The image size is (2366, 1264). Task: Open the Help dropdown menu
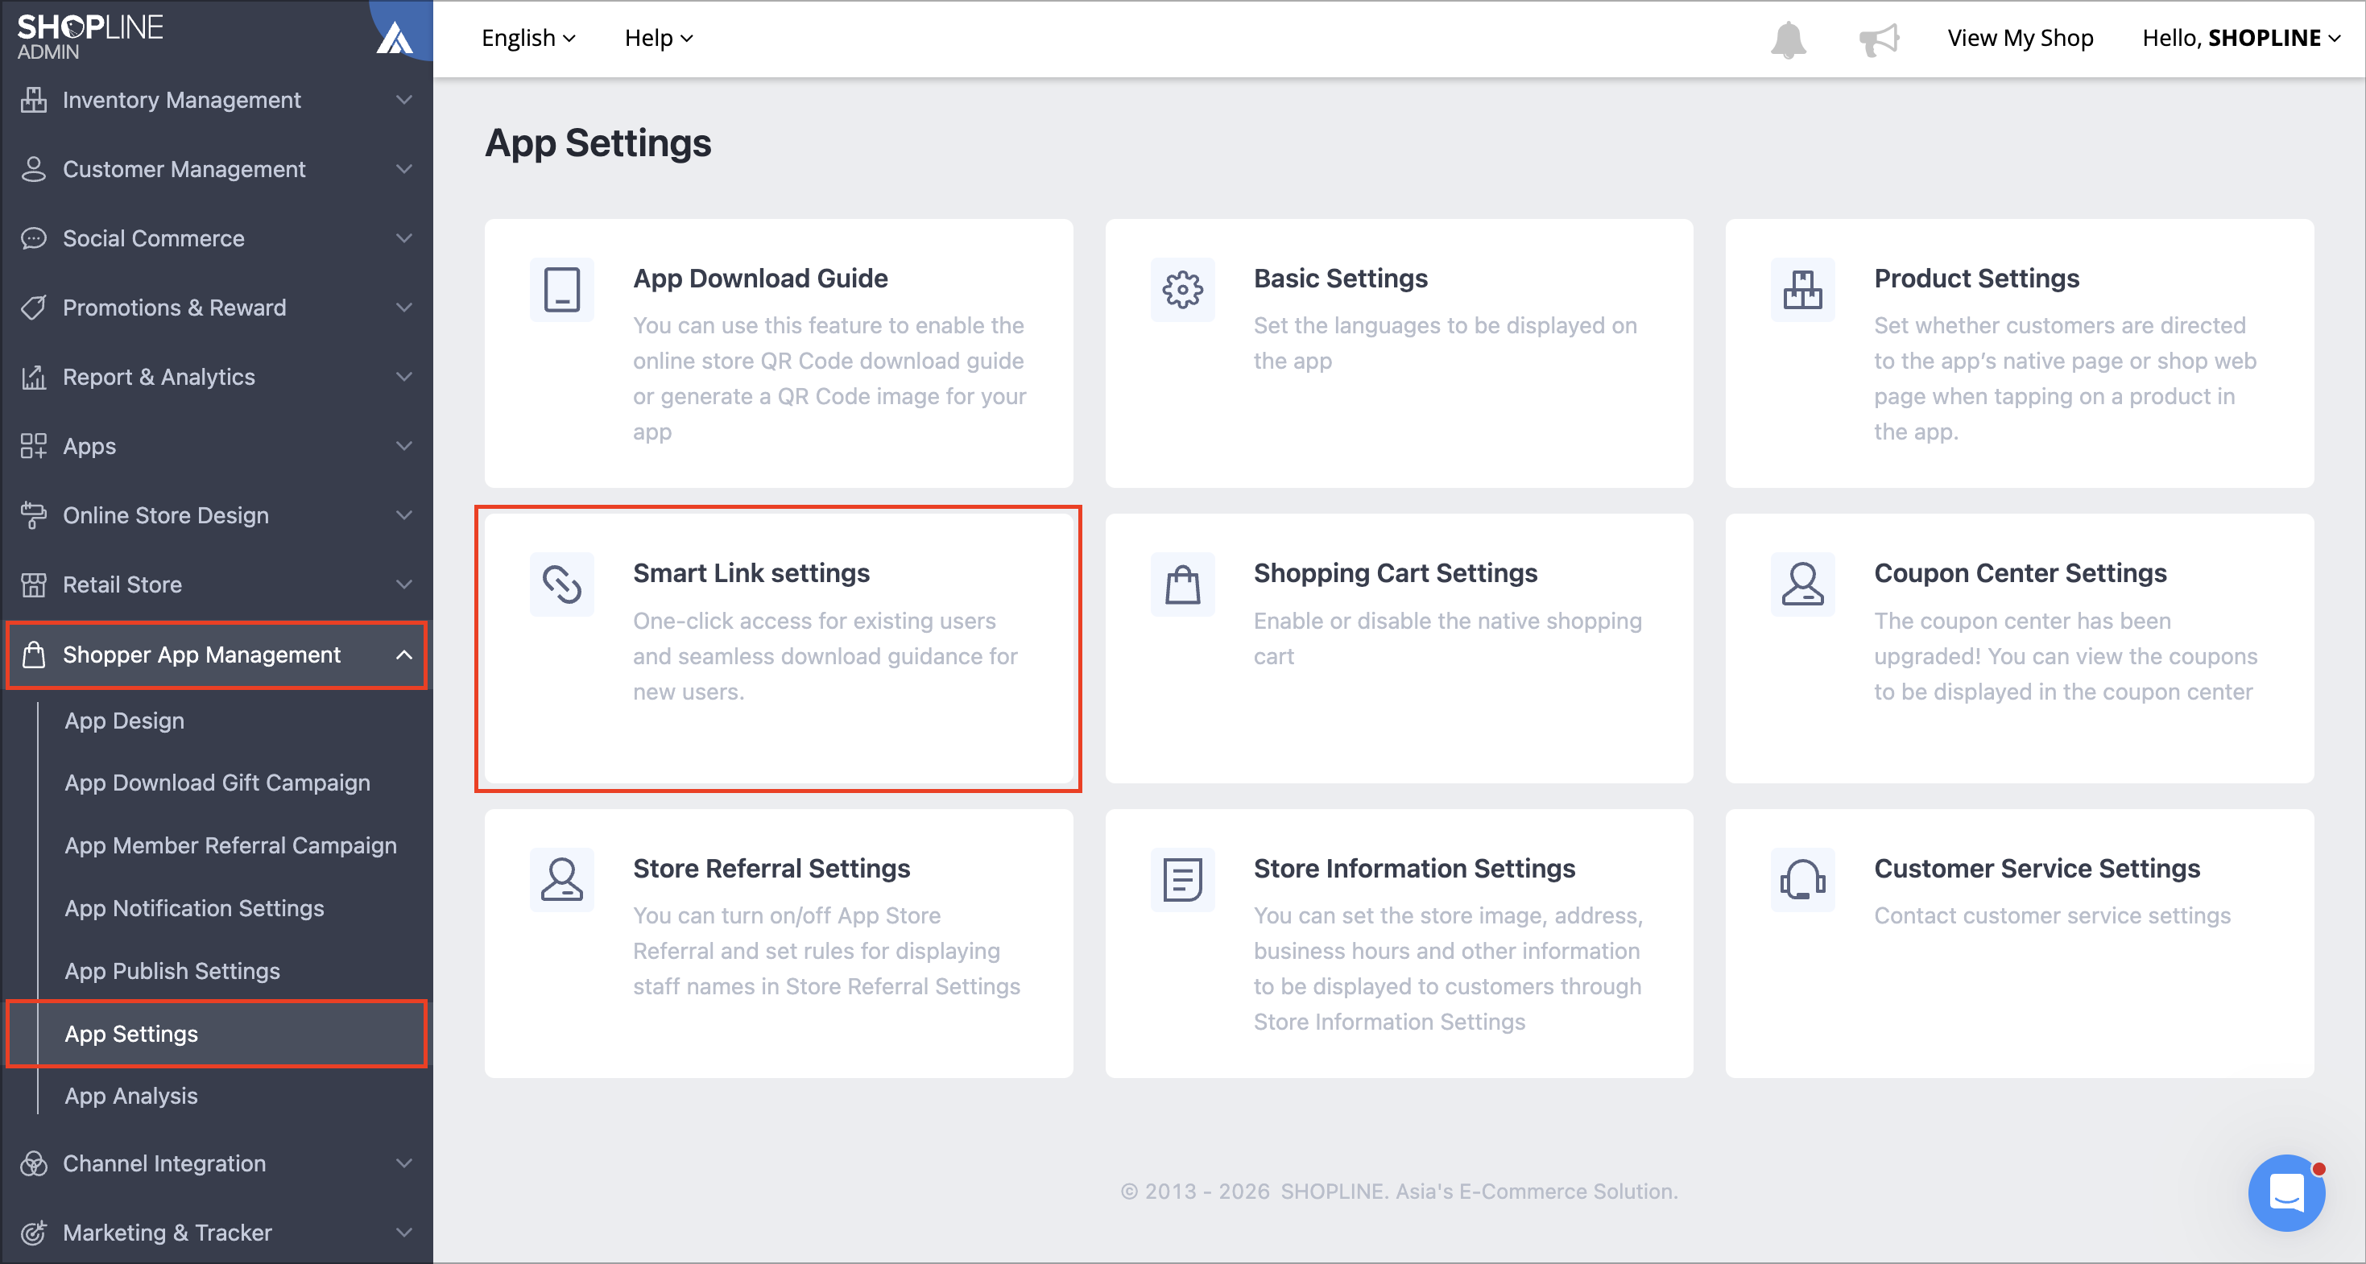[x=659, y=38]
